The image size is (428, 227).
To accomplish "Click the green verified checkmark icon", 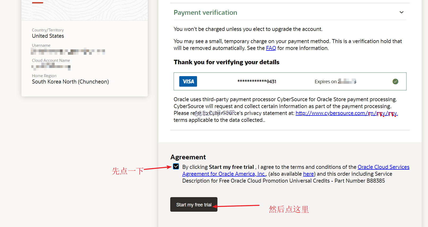I will pos(395,81).
